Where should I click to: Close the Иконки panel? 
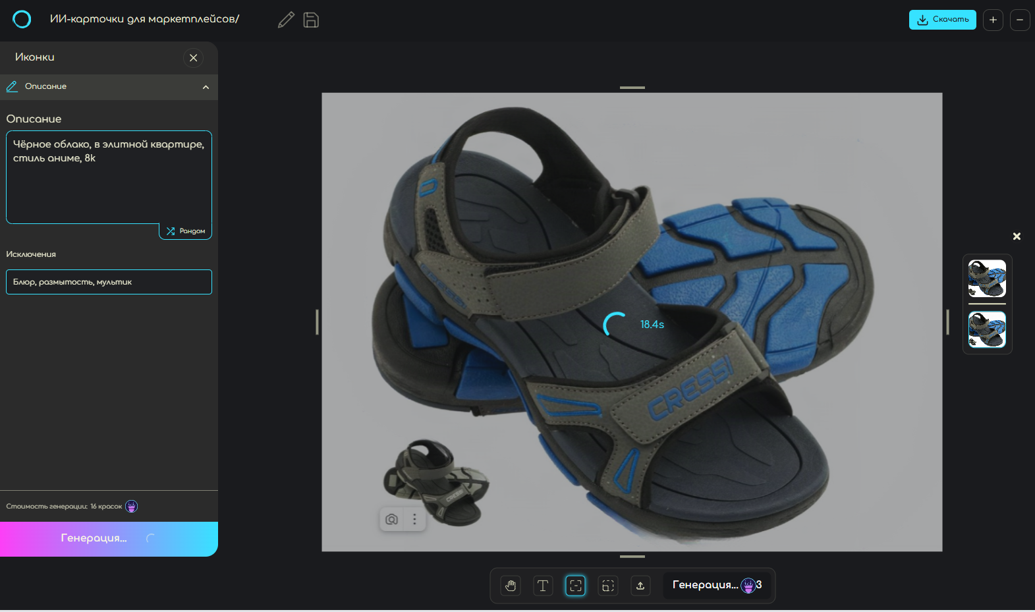(x=193, y=58)
